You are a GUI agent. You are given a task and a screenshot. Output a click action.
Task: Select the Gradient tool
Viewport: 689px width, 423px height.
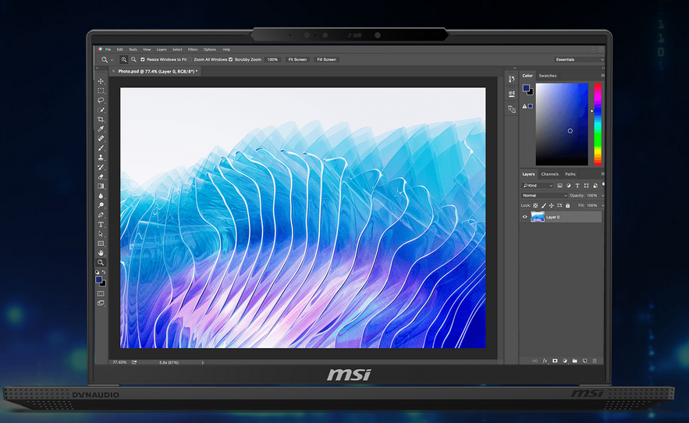click(x=101, y=186)
